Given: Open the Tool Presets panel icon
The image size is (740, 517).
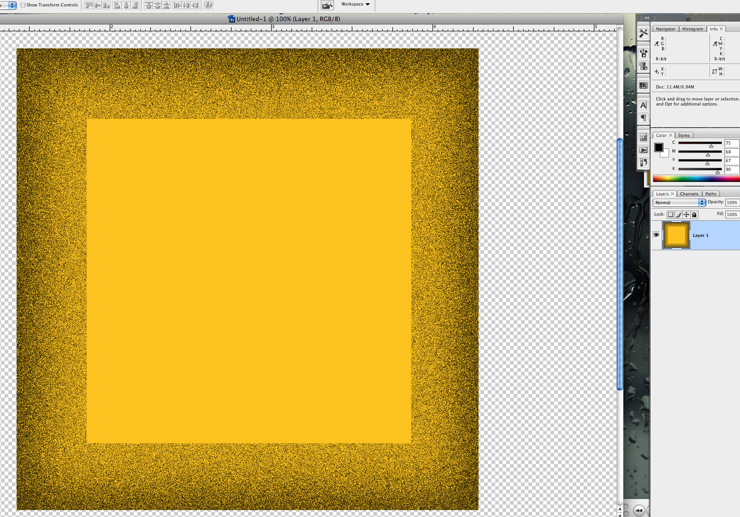Looking at the screenshot, I should click(x=644, y=33).
